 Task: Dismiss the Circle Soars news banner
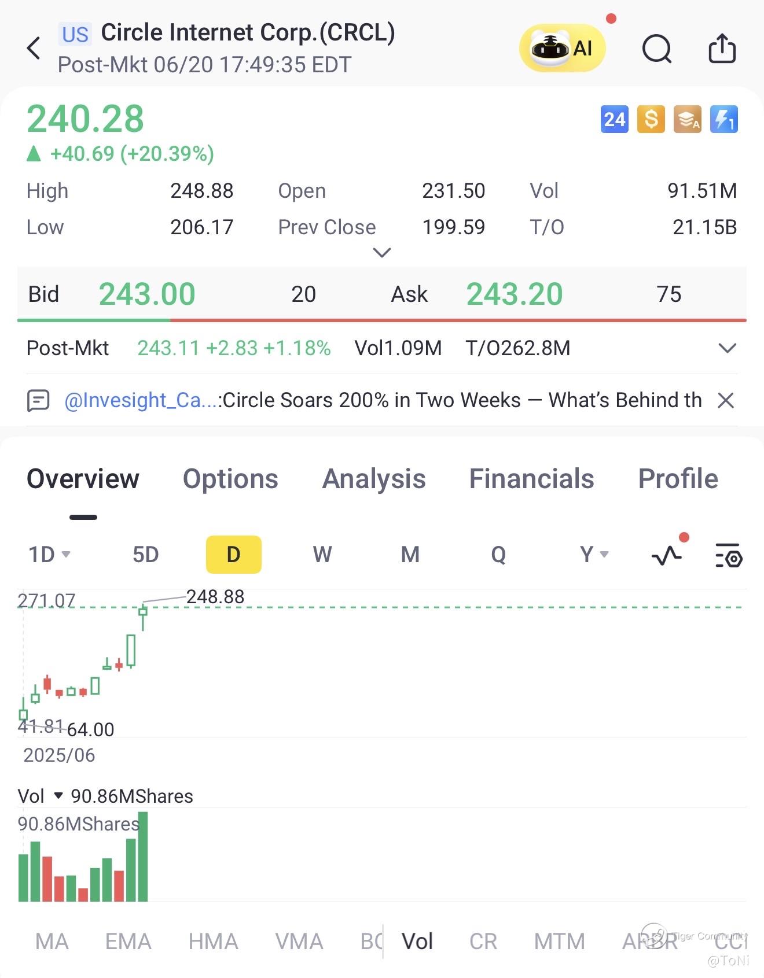(x=726, y=400)
